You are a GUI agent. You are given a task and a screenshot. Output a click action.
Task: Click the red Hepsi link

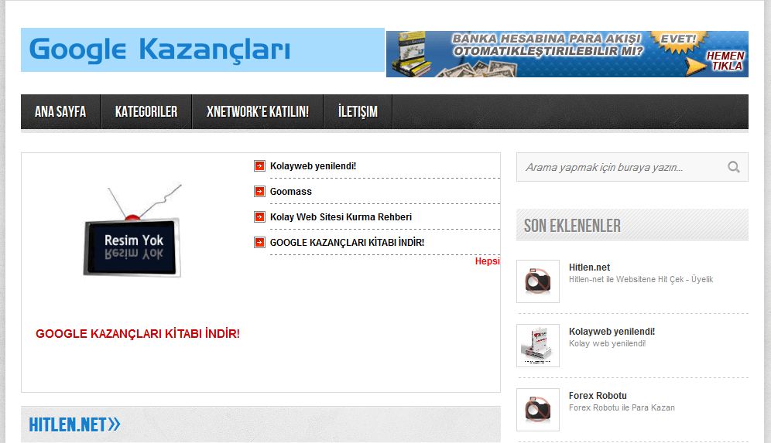pos(487,261)
